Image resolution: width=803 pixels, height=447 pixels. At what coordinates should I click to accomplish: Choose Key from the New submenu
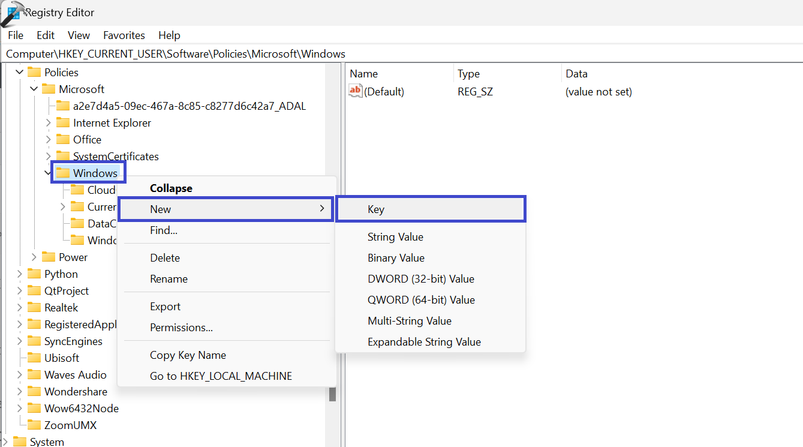tap(376, 209)
